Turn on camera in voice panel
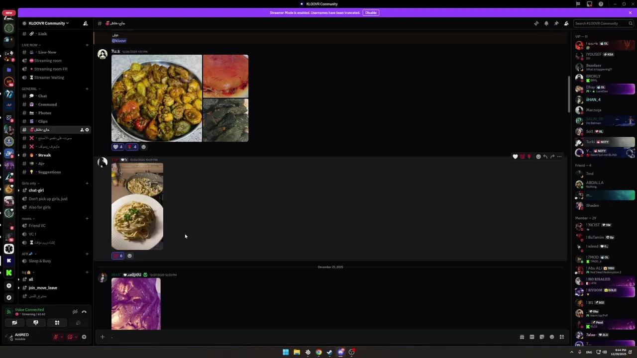The height and width of the screenshot is (358, 637). tap(14, 323)
